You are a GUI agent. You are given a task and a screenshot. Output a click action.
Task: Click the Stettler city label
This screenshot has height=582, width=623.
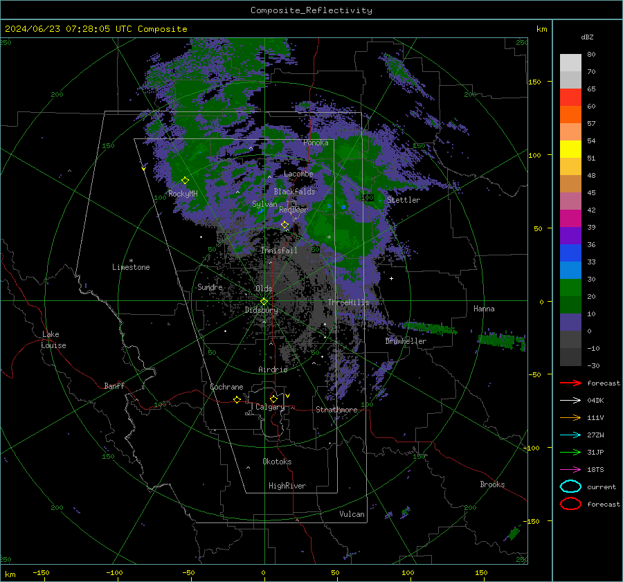(404, 200)
